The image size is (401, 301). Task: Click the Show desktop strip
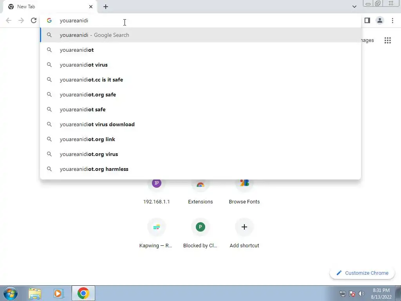[x=398, y=293]
